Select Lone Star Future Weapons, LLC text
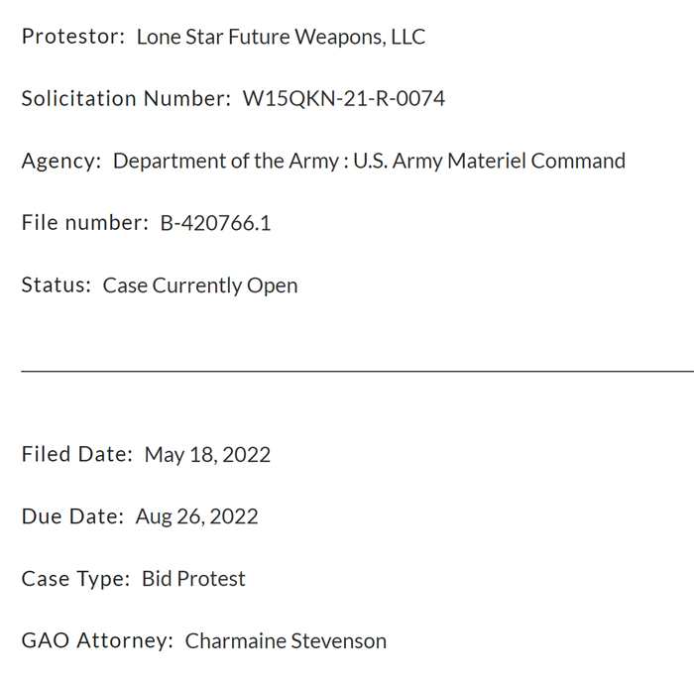This screenshot has width=694, height=683. [281, 38]
